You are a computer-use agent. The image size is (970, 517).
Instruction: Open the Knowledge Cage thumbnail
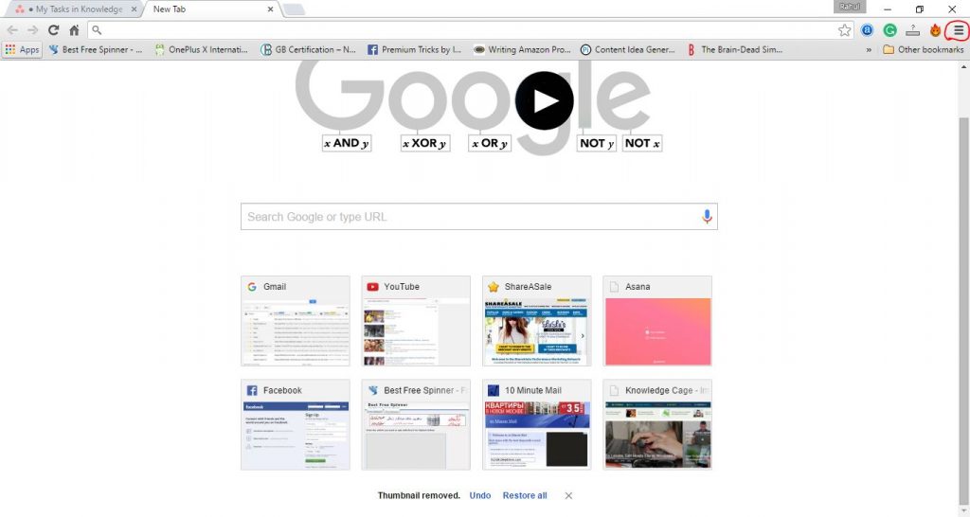[657, 425]
